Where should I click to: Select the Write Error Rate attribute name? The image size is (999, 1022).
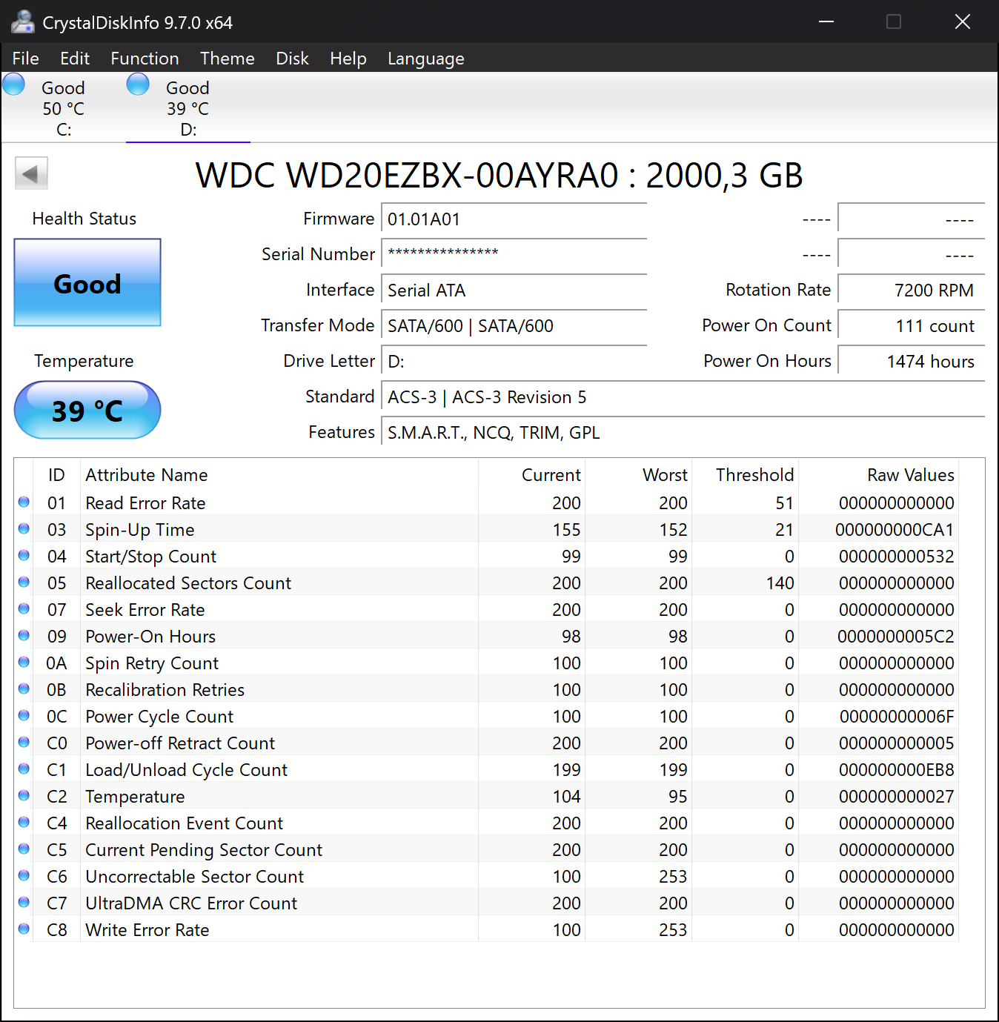(147, 930)
